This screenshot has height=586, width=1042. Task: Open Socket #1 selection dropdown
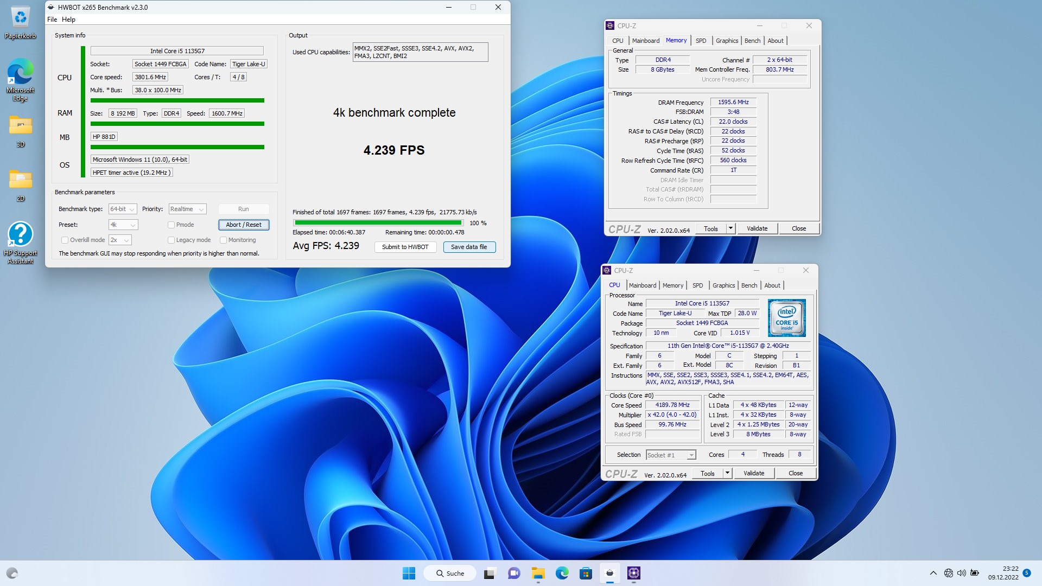click(671, 455)
